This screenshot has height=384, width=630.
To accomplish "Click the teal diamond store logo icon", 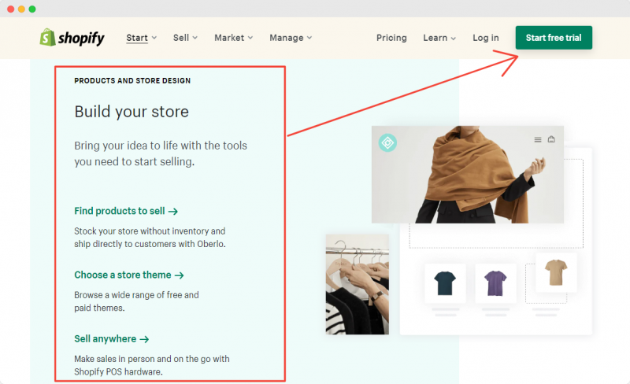I will click(x=387, y=142).
